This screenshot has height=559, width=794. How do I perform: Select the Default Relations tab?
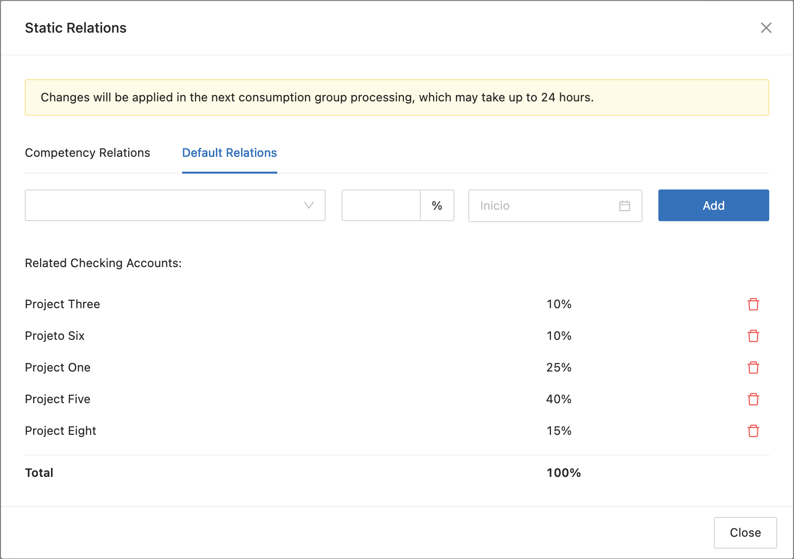229,153
